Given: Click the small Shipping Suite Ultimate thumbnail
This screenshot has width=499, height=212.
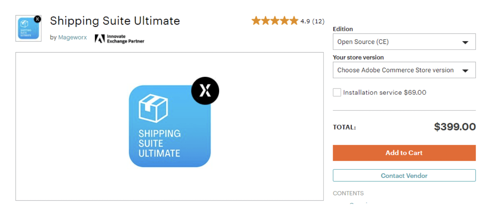Looking at the screenshot, I should point(28,28).
